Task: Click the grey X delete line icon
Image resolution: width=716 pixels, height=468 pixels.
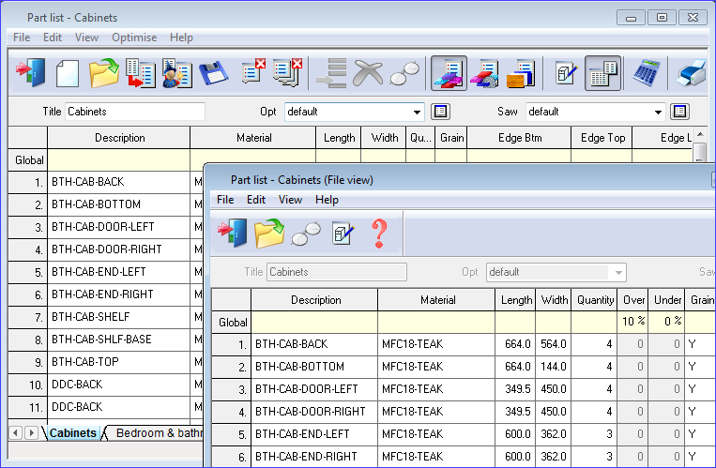Action: 368,73
